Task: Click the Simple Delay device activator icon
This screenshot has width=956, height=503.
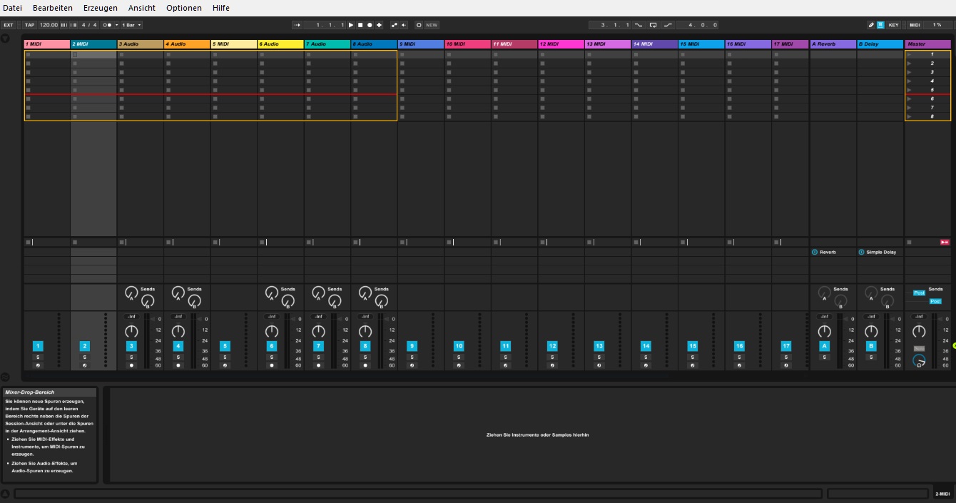Action: [x=861, y=252]
